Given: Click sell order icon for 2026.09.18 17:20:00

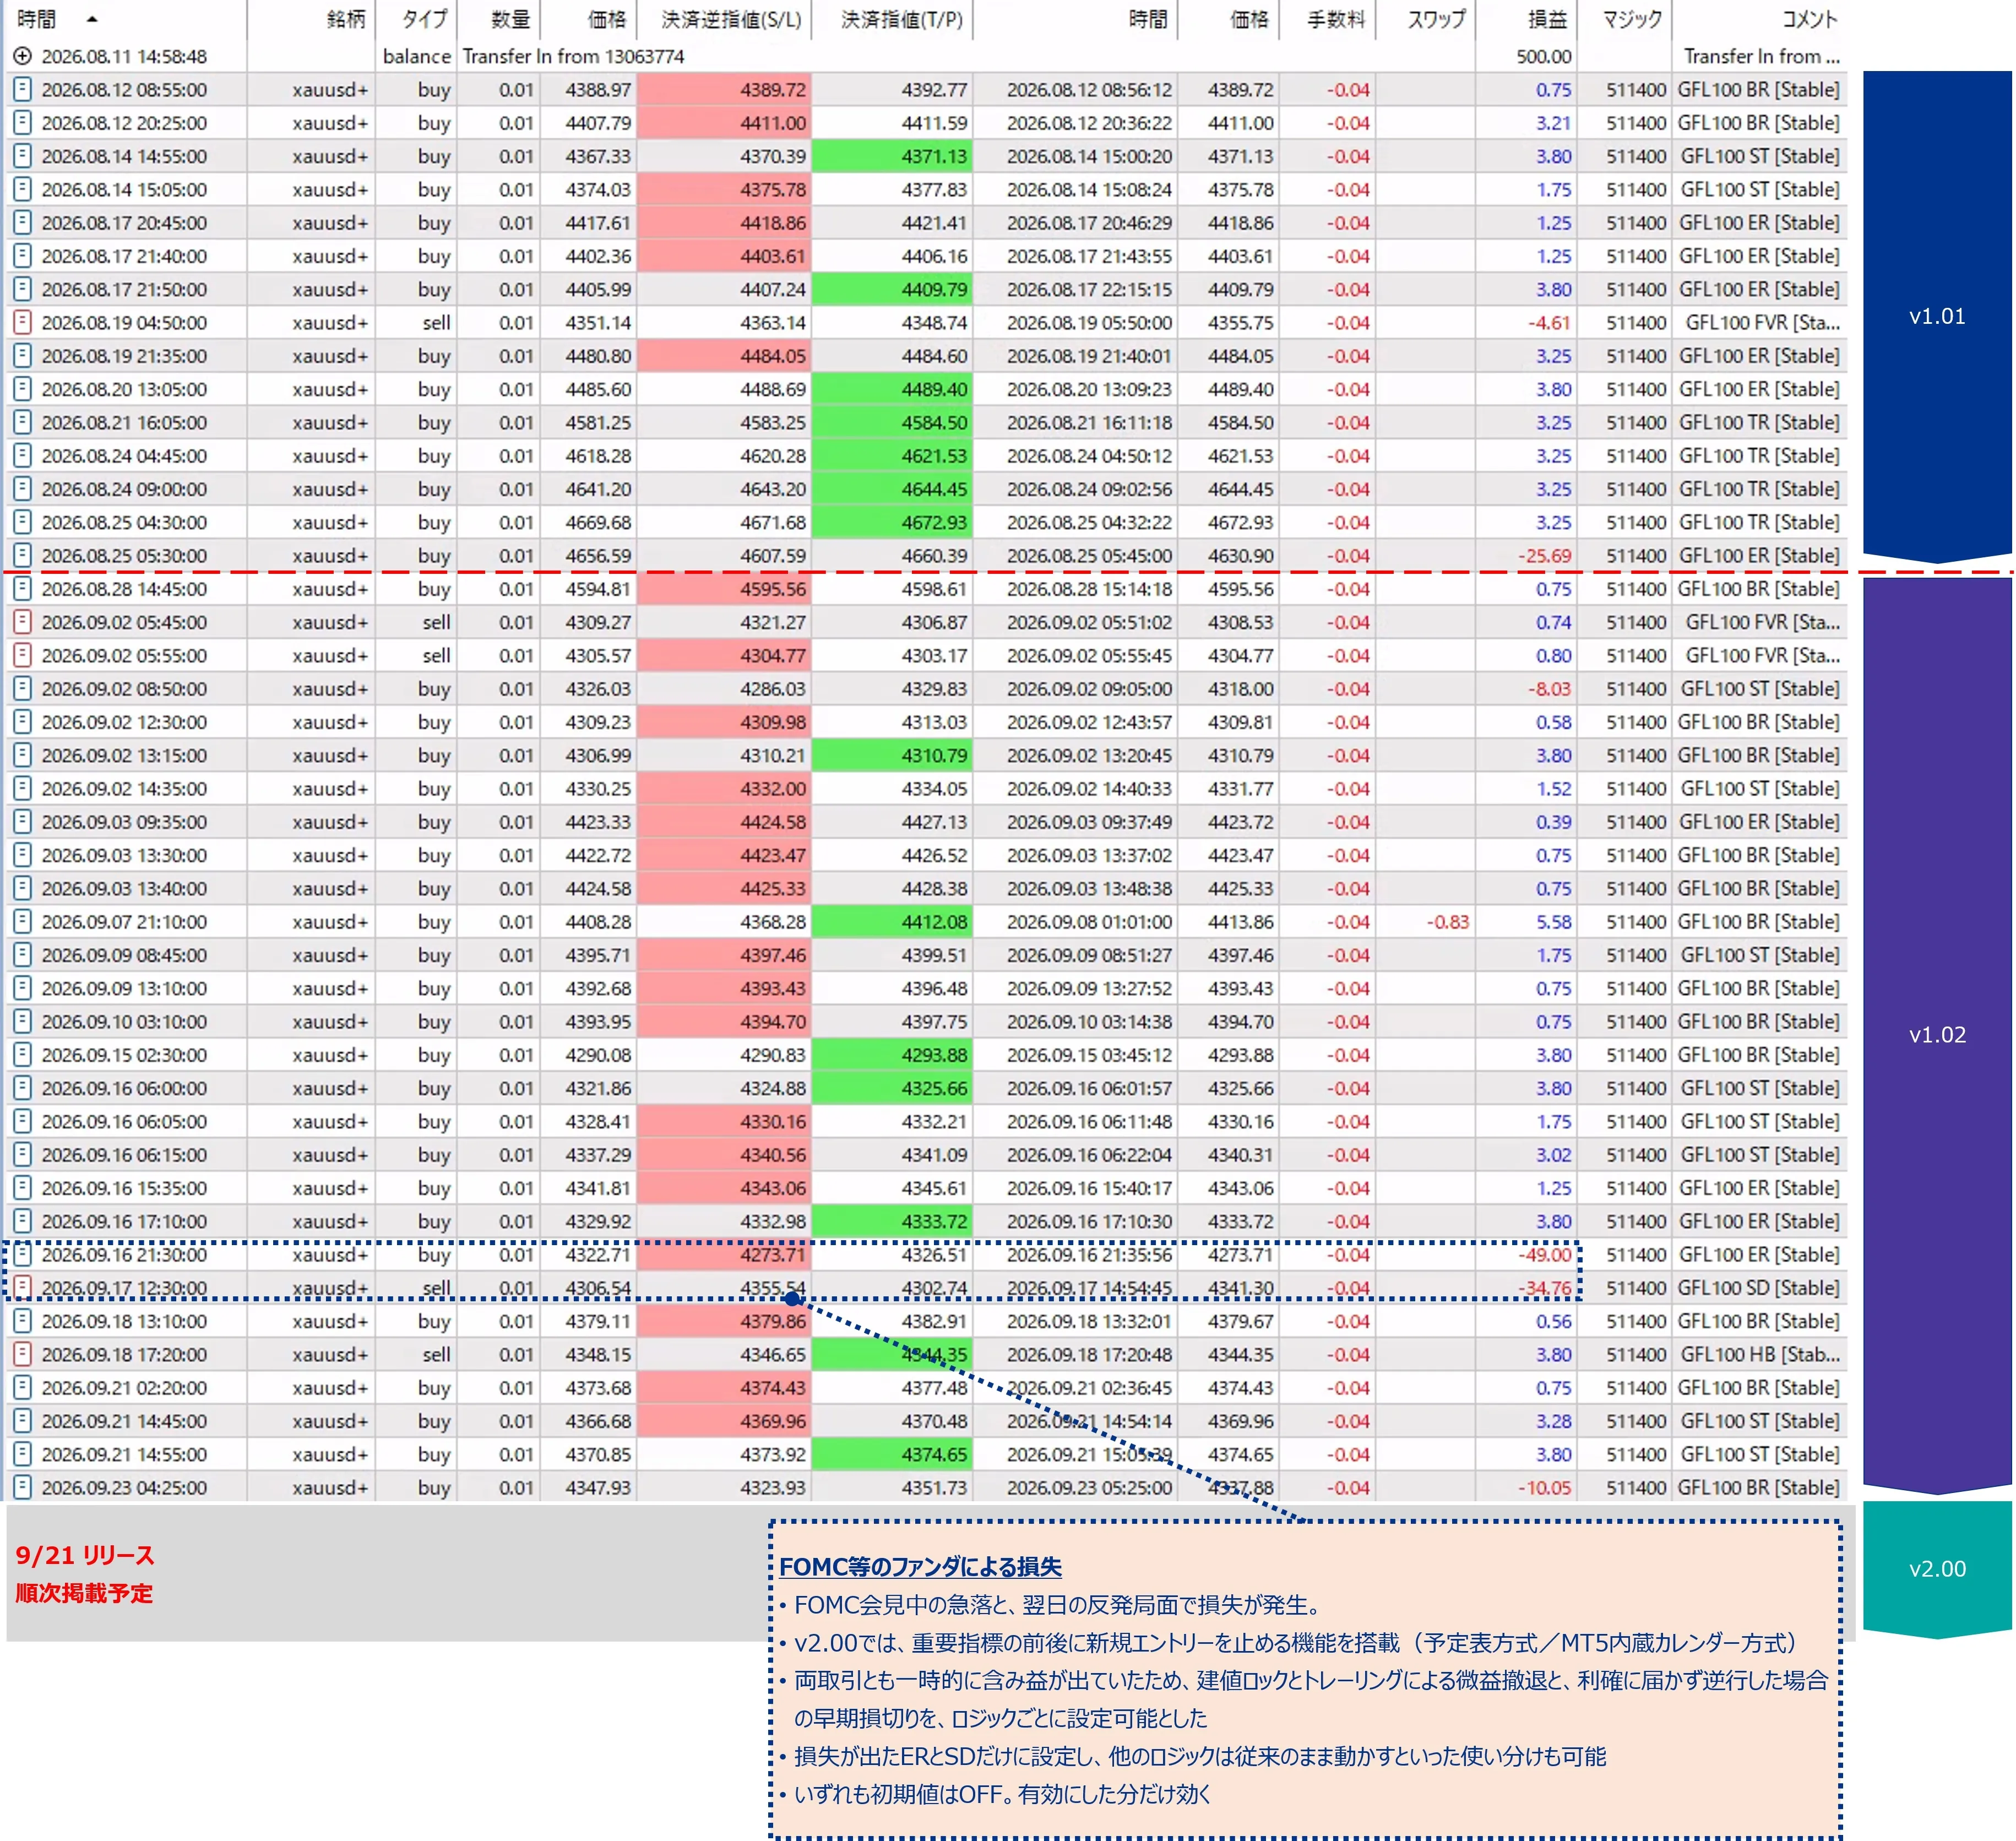Looking at the screenshot, I should tap(22, 1354).
